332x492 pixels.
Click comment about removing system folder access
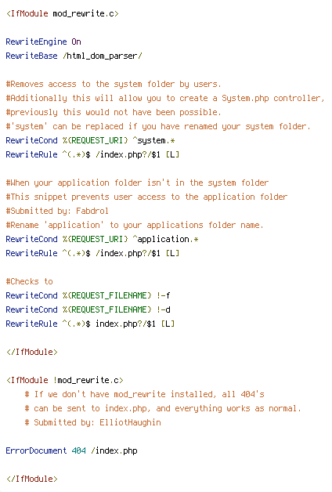tap(114, 85)
